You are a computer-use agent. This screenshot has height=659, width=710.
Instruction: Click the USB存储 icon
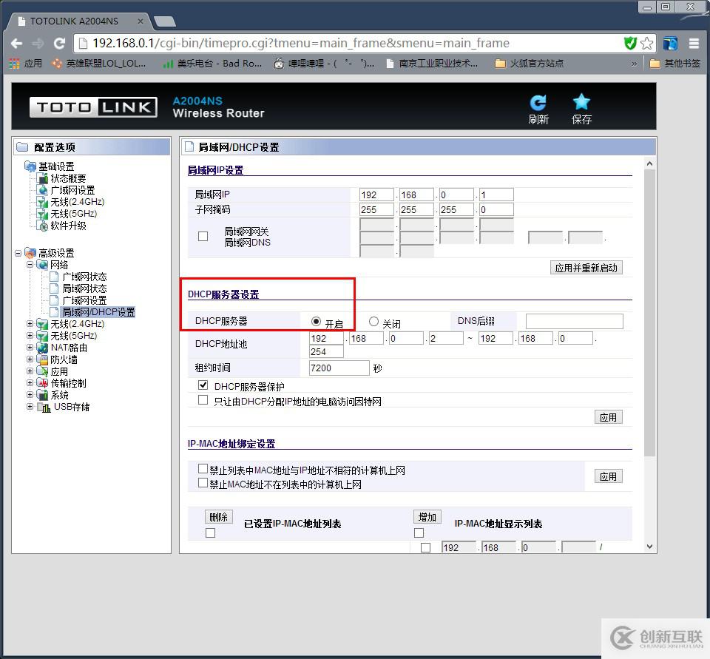click(x=44, y=408)
